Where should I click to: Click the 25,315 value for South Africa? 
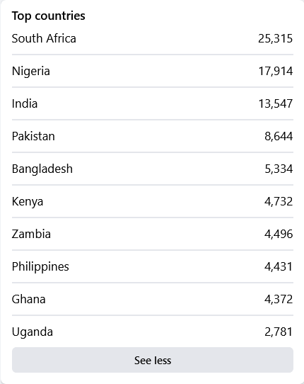tap(276, 39)
